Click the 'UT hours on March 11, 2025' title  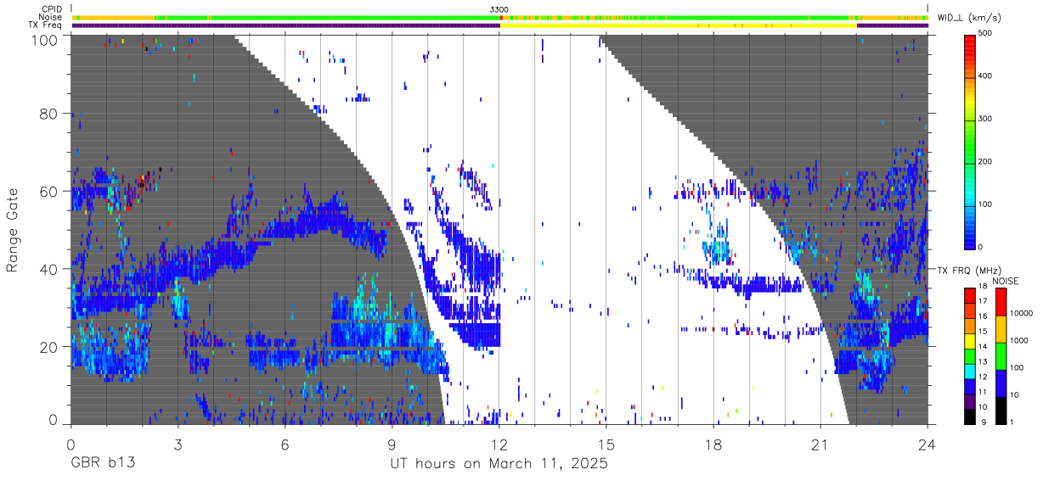pos(499,465)
